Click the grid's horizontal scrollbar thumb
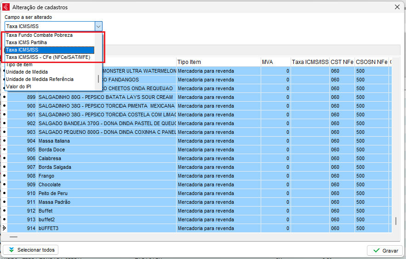Screen dimensions: 406x259 (13, 237)
